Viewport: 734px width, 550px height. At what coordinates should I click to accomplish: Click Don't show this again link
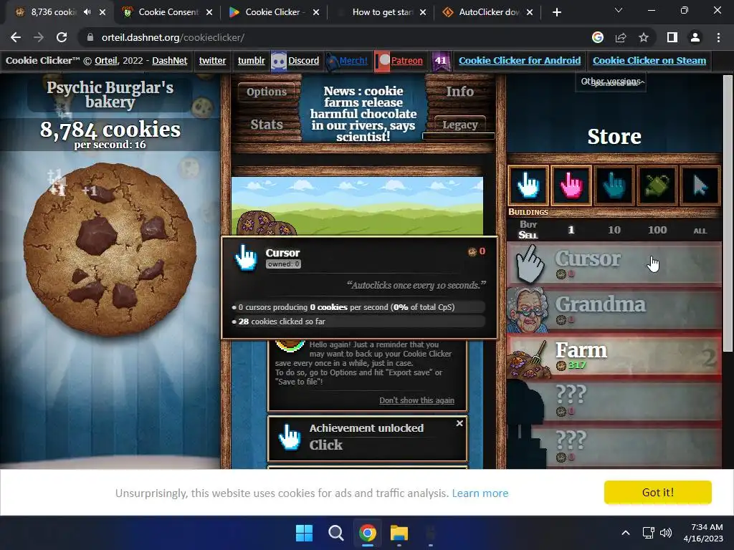[x=416, y=400]
